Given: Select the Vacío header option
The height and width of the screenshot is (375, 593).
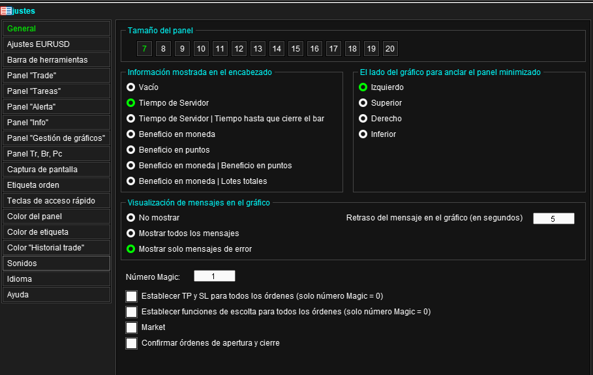Looking at the screenshot, I should [131, 87].
